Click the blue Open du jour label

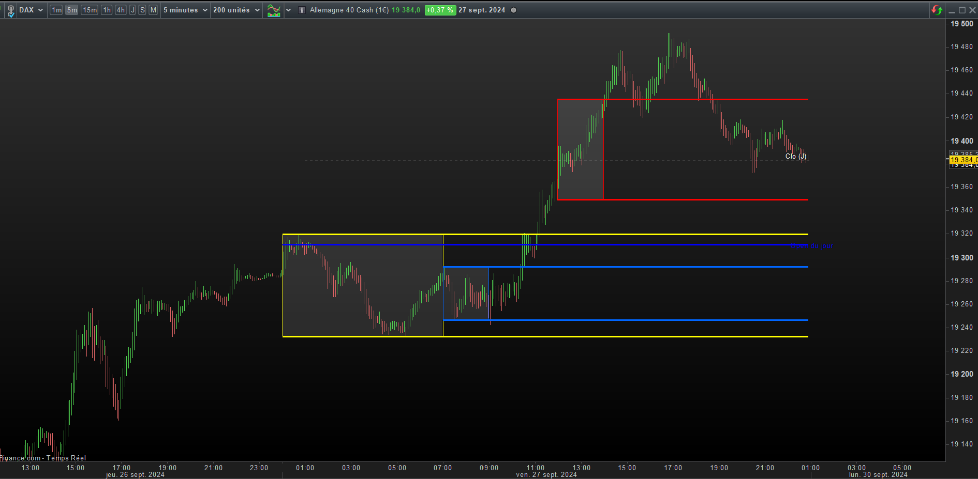811,245
